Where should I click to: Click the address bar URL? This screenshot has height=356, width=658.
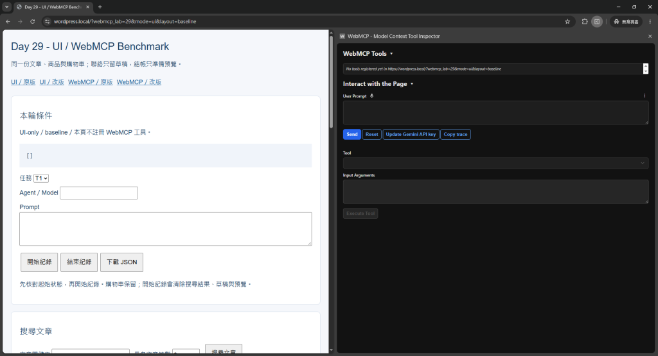point(125,21)
